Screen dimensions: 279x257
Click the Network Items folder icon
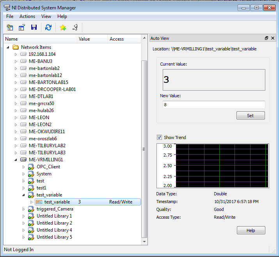pos(16,47)
